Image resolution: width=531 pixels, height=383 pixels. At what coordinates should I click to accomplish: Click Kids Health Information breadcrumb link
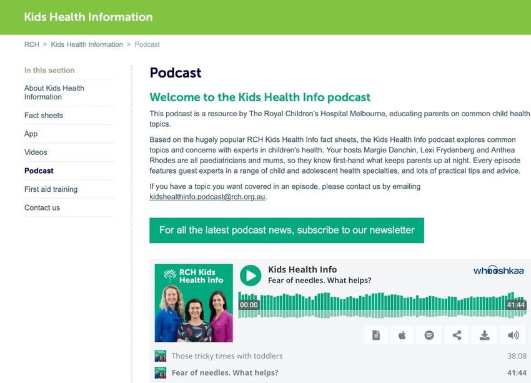[87, 44]
